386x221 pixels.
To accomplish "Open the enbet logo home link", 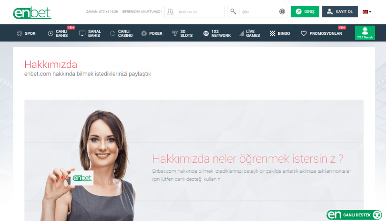I will tap(32, 13).
